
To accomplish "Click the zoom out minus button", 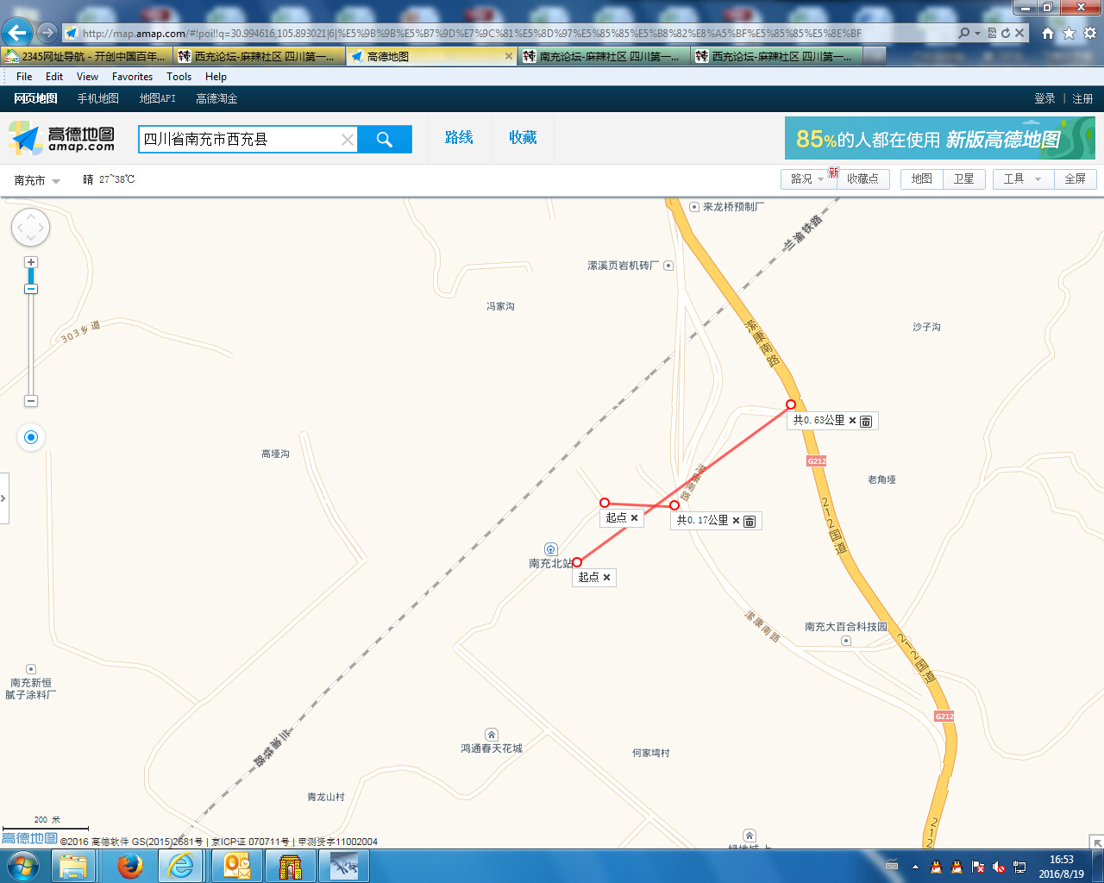I will [31, 401].
